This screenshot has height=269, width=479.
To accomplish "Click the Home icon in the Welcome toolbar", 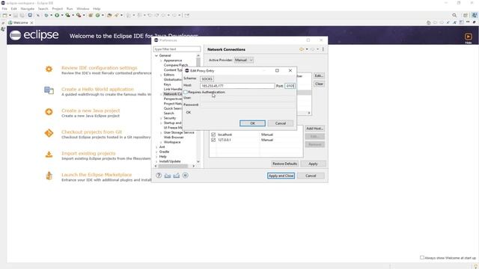I will 428,22.
